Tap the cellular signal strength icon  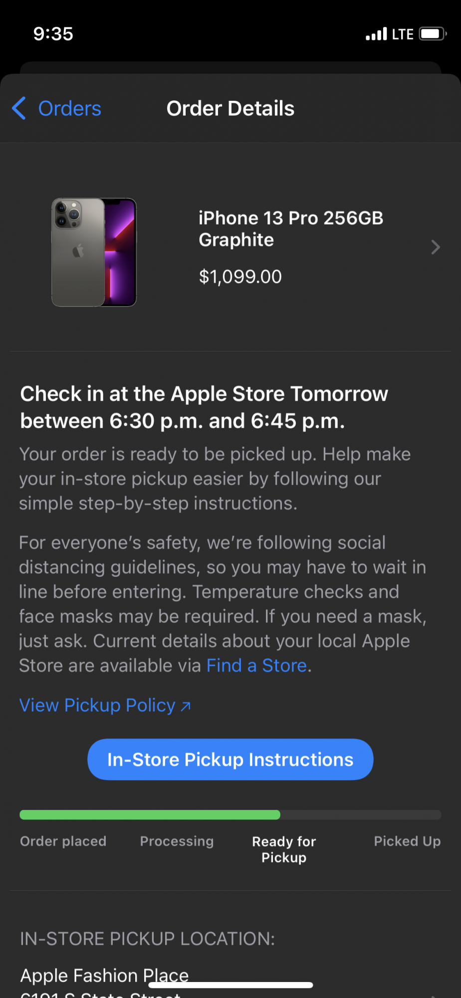point(376,34)
